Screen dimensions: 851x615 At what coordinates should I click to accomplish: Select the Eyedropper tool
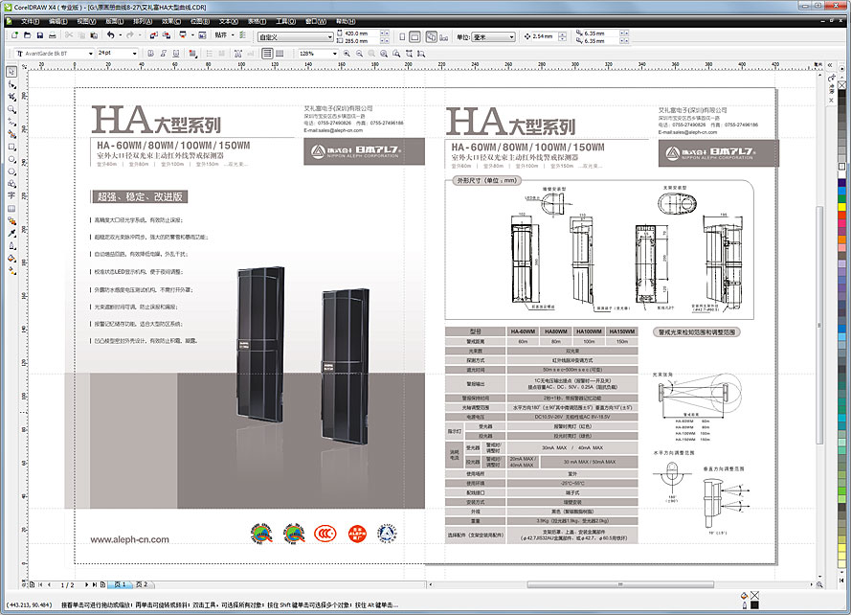(11, 233)
